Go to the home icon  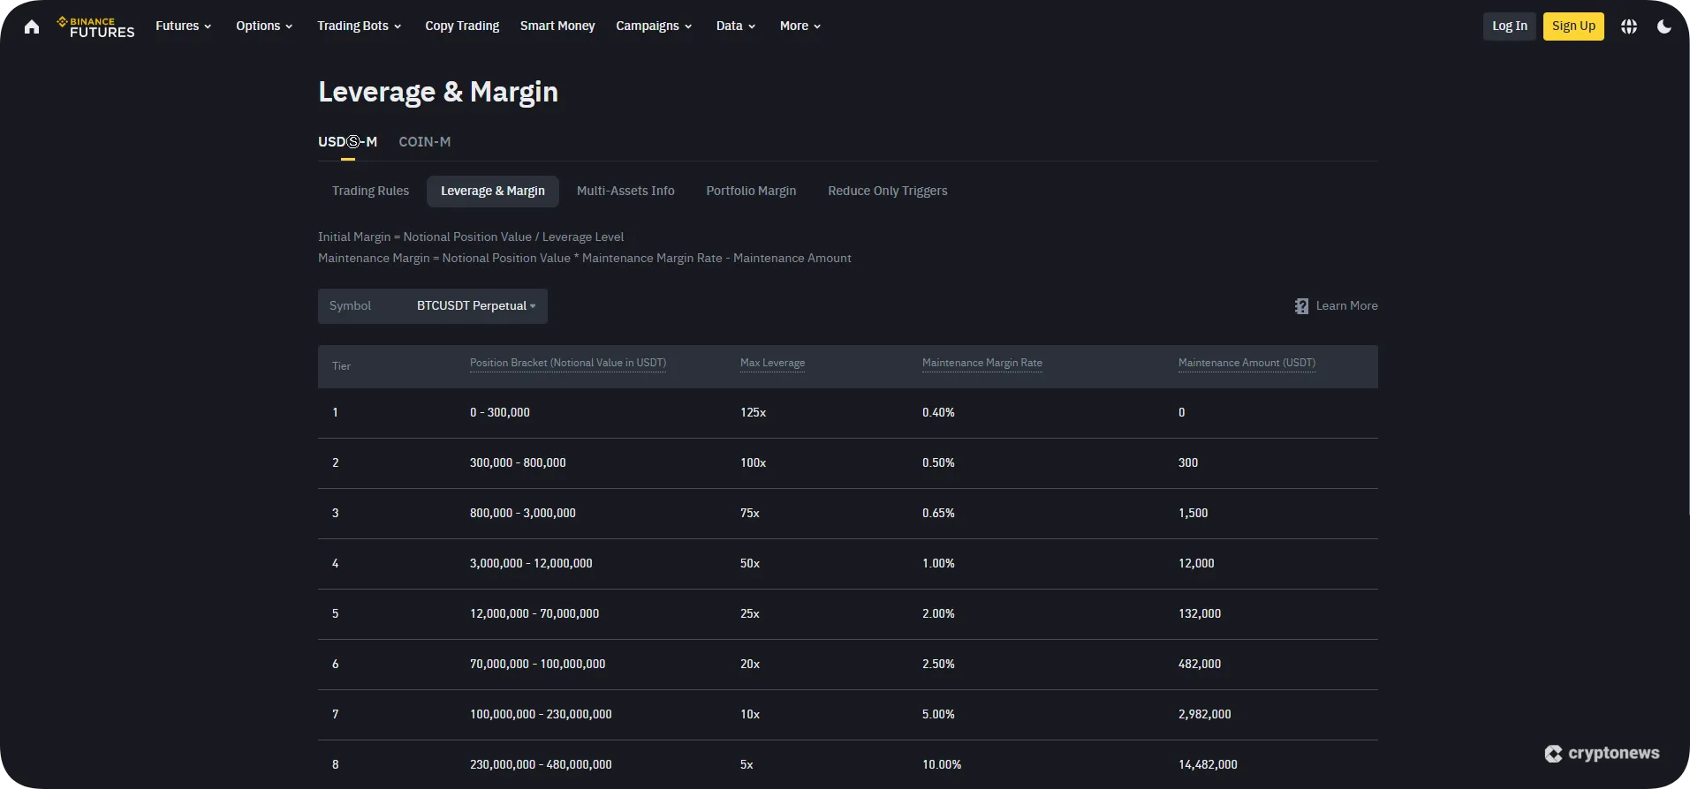coord(32,26)
